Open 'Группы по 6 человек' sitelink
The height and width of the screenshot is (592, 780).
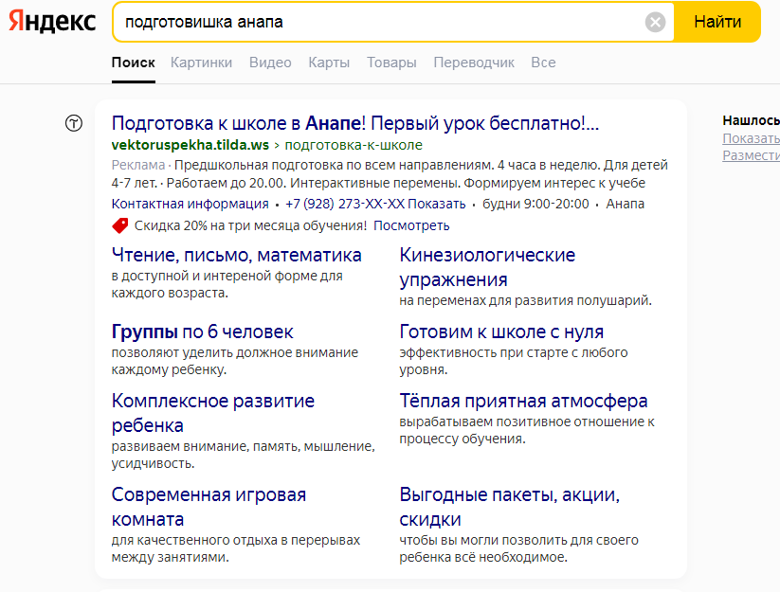click(203, 332)
